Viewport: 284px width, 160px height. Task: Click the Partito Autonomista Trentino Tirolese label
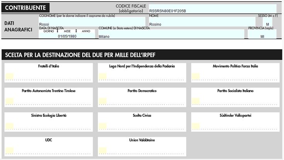pyautogui.click(x=49, y=91)
